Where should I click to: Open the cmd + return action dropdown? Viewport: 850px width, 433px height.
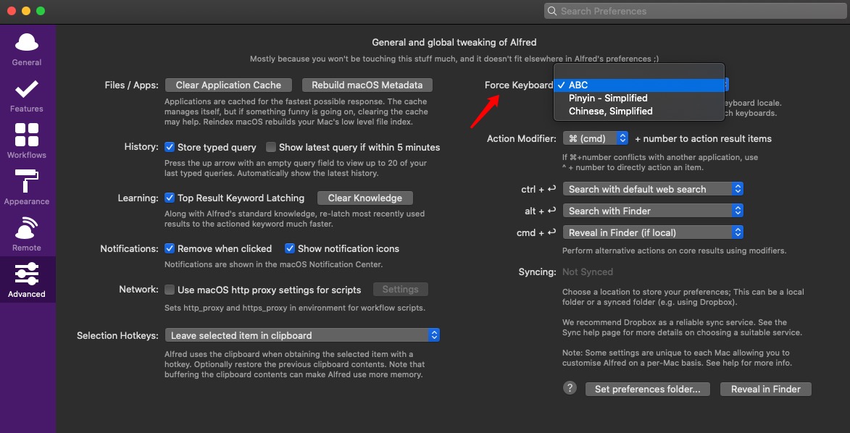click(653, 233)
